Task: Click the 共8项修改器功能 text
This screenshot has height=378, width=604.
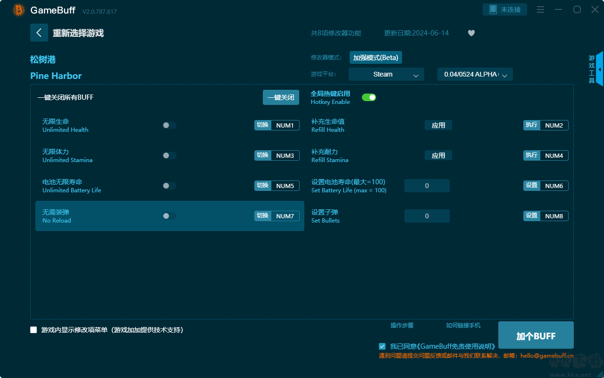Action: click(x=336, y=33)
